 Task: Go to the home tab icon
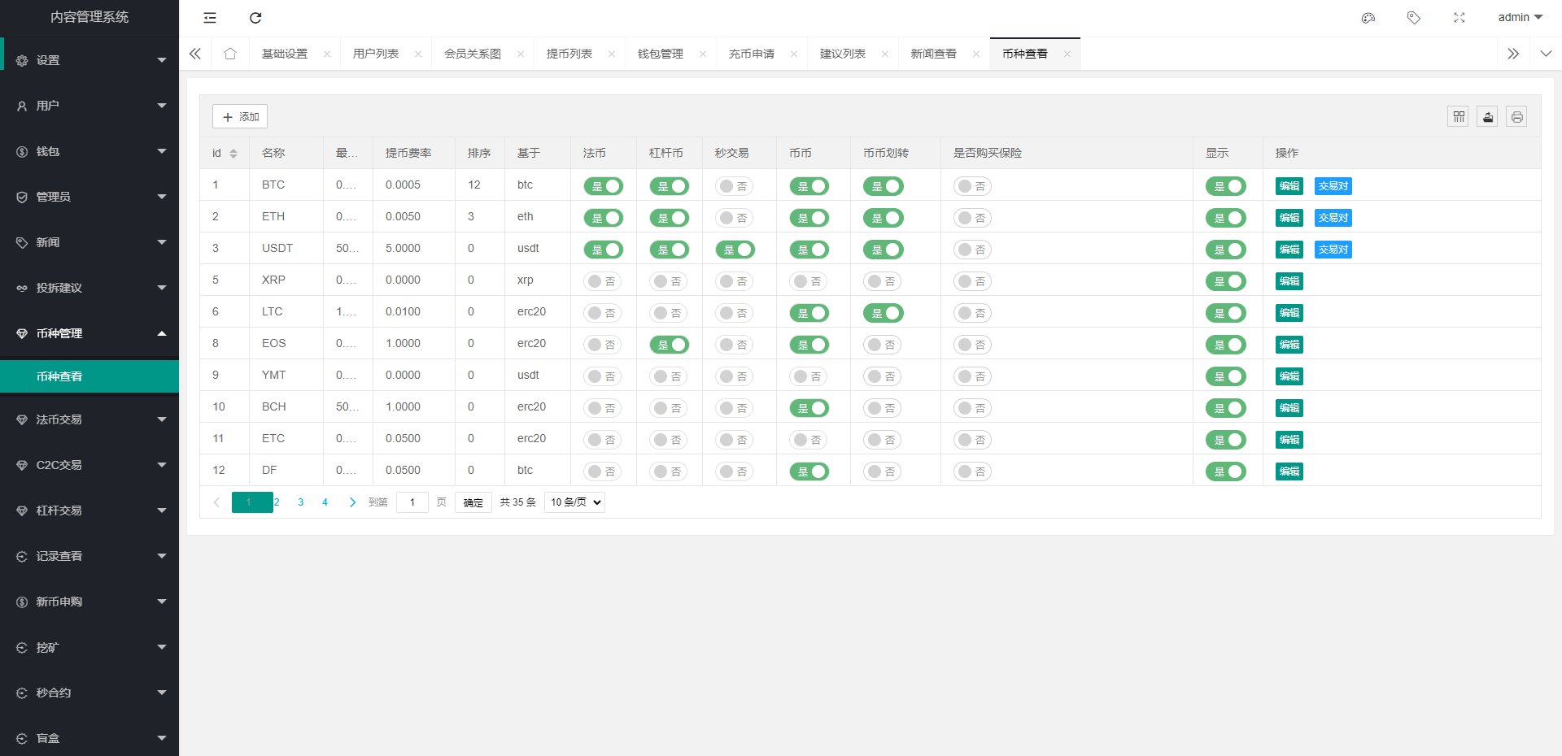pyautogui.click(x=230, y=54)
